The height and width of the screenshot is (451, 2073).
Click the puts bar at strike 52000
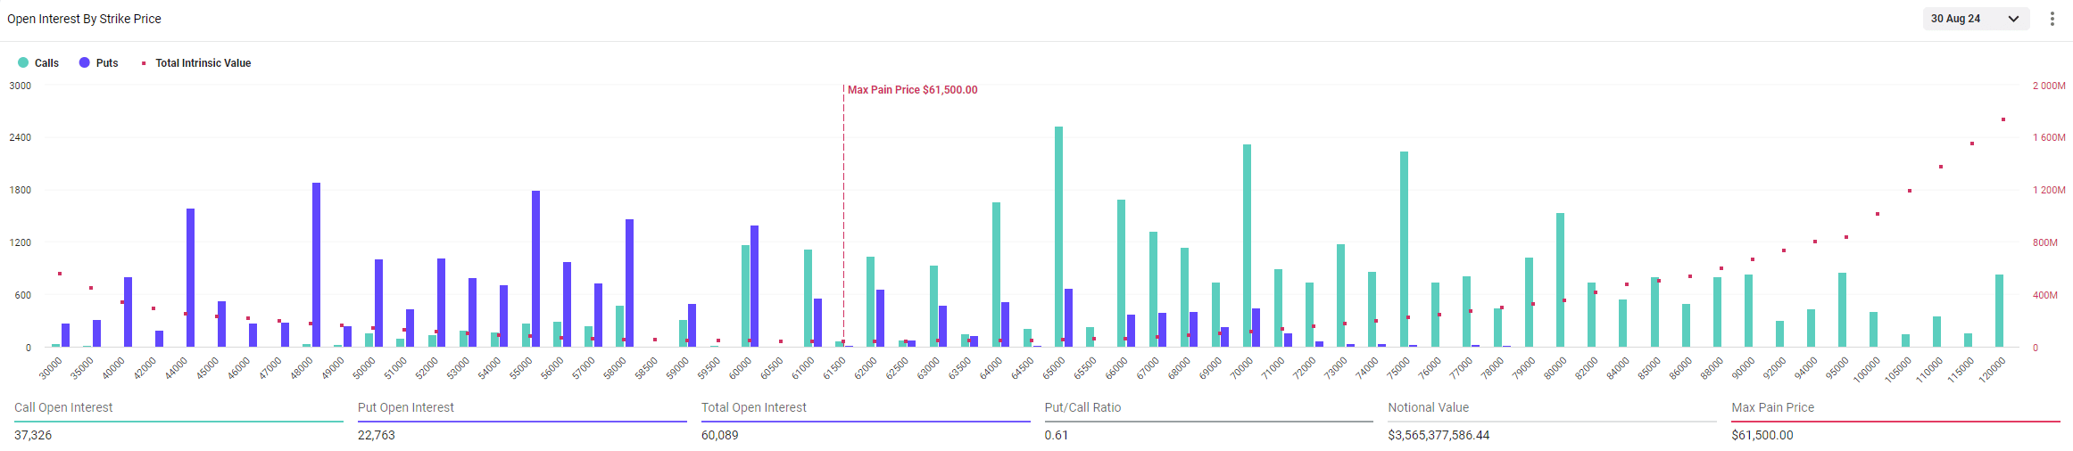pyautogui.click(x=441, y=303)
